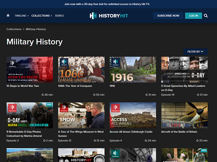Click the D-Day speeches thumbnail
The width and height of the screenshot is (217, 162).
click(184, 70)
